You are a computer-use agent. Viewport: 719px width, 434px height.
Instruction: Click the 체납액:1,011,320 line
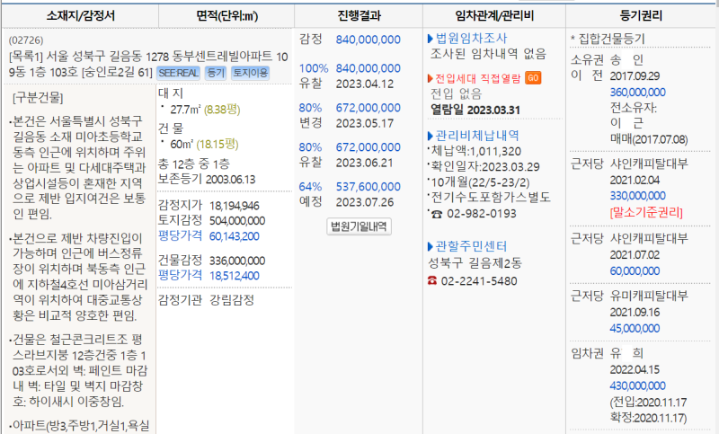[x=476, y=151]
